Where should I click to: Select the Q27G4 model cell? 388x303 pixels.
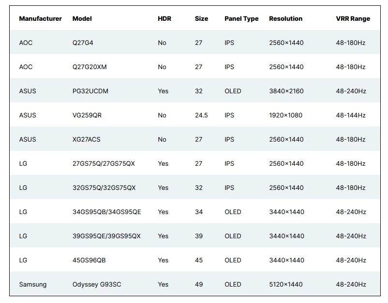(83, 43)
